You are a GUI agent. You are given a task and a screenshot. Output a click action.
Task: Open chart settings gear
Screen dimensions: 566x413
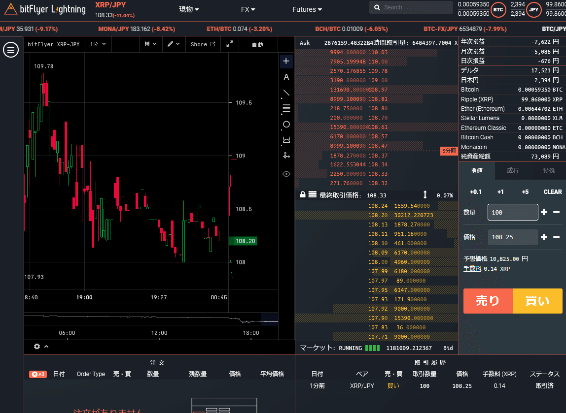[37, 347]
